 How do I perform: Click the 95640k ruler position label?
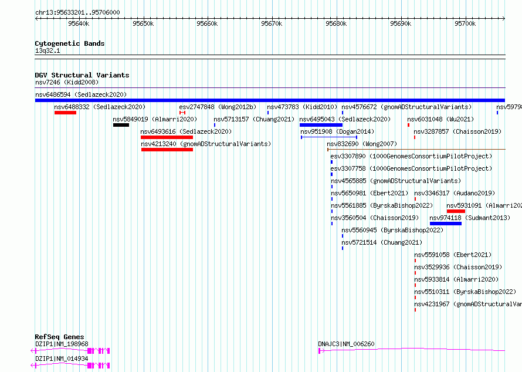point(79,23)
